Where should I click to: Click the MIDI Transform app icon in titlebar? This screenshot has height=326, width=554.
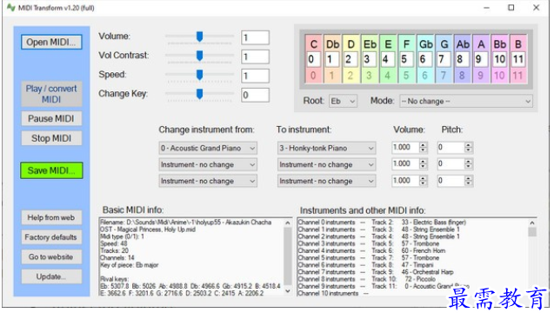point(11,8)
